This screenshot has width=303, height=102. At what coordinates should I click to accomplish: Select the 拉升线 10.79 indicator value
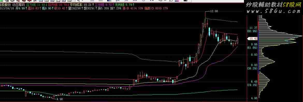point(57,4)
